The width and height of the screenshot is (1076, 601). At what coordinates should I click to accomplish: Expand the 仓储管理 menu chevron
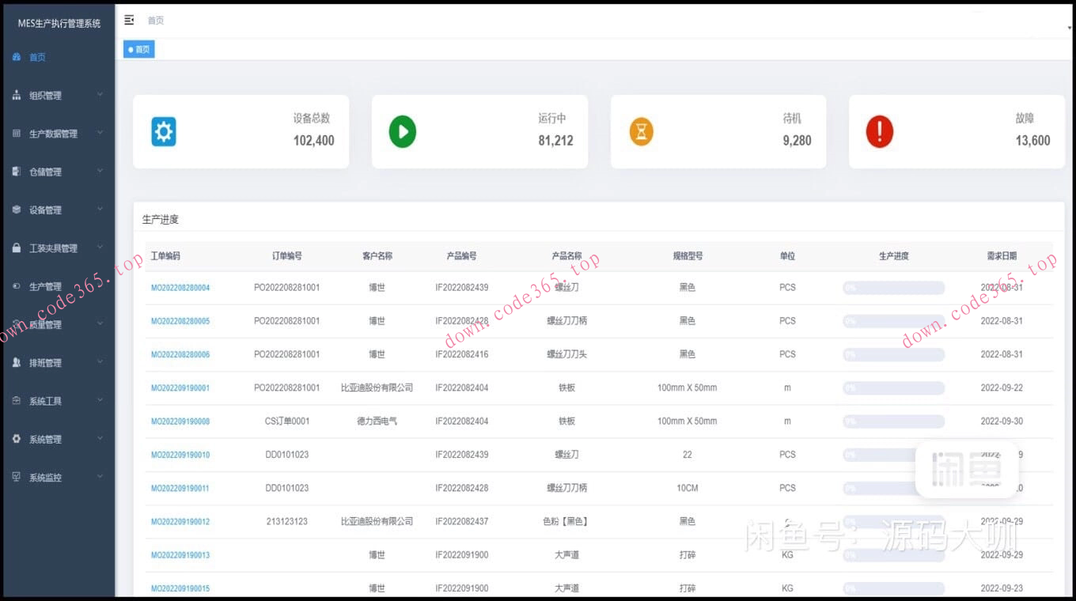coord(100,171)
